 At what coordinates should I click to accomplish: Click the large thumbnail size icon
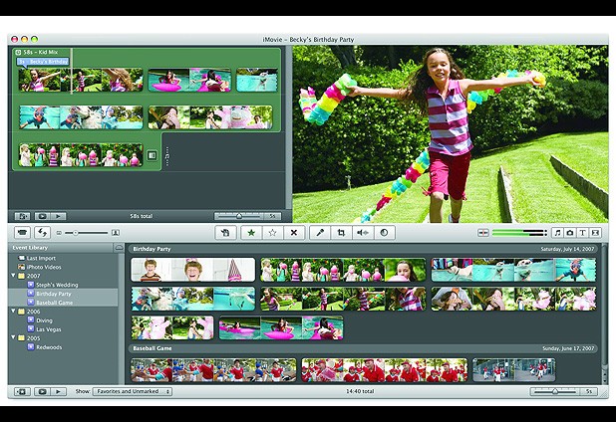(x=116, y=233)
